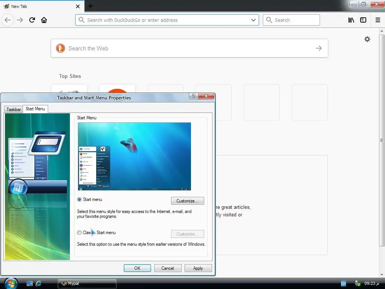
Task: Activate the New Tab browser tab
Action: (x=42, y=6)
